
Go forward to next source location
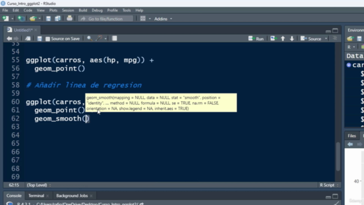16,39
